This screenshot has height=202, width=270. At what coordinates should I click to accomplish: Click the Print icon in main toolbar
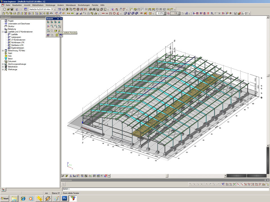90,9
